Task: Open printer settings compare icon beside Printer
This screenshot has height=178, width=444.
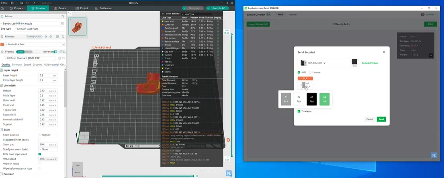Action: [x=63, y=16]
